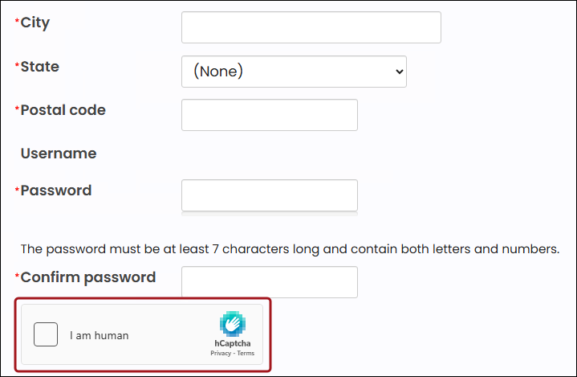Screen dimensions: 577x377
Task: Select the Password input box
Action: tap(270, 195)
